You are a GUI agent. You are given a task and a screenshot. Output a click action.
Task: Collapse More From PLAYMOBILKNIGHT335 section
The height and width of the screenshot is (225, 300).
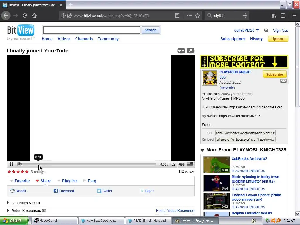[202, 150]
